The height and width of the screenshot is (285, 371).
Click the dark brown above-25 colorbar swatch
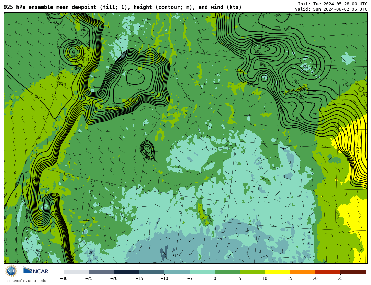tap(353, 272)
